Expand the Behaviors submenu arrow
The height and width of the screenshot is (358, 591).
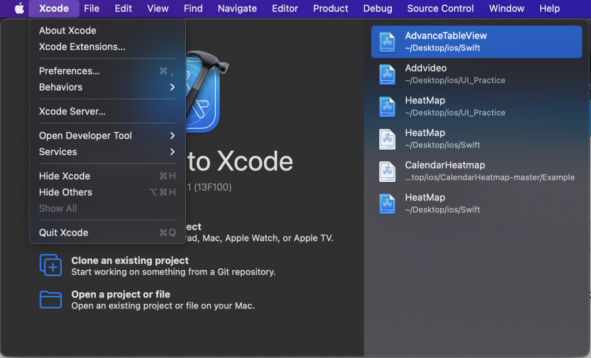172,87
